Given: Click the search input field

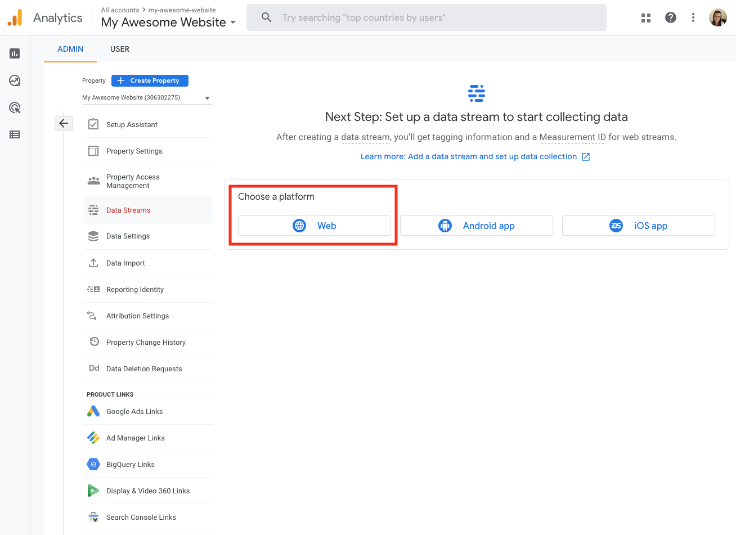Looking at the screenshot, I should click(427, 17).
